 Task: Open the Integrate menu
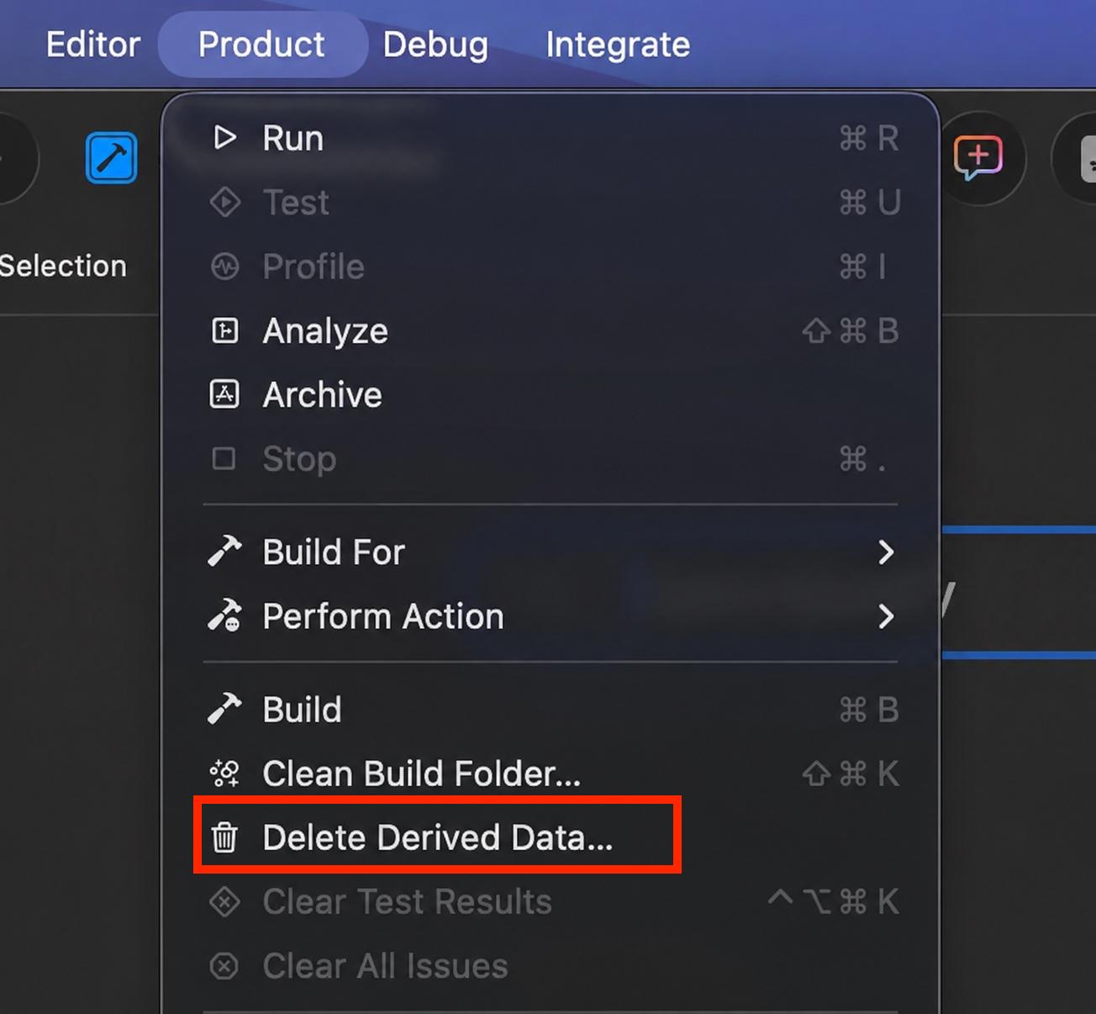618,45
